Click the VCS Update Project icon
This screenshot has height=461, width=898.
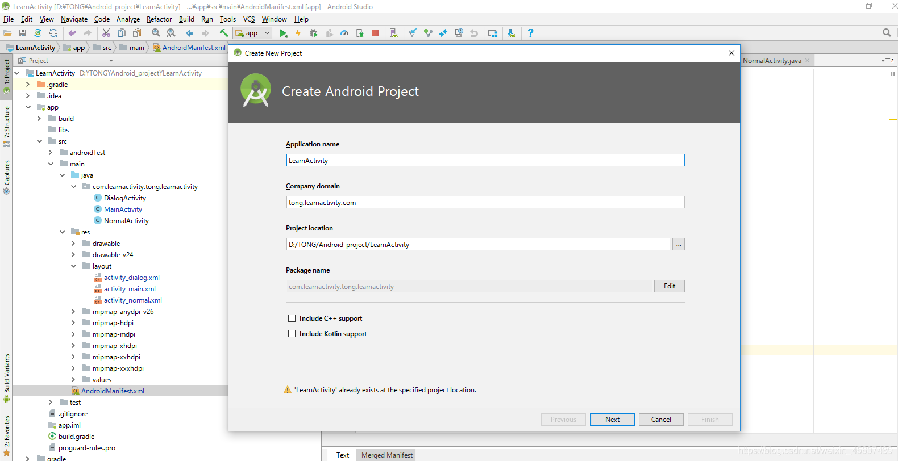[x=413, y=33]
